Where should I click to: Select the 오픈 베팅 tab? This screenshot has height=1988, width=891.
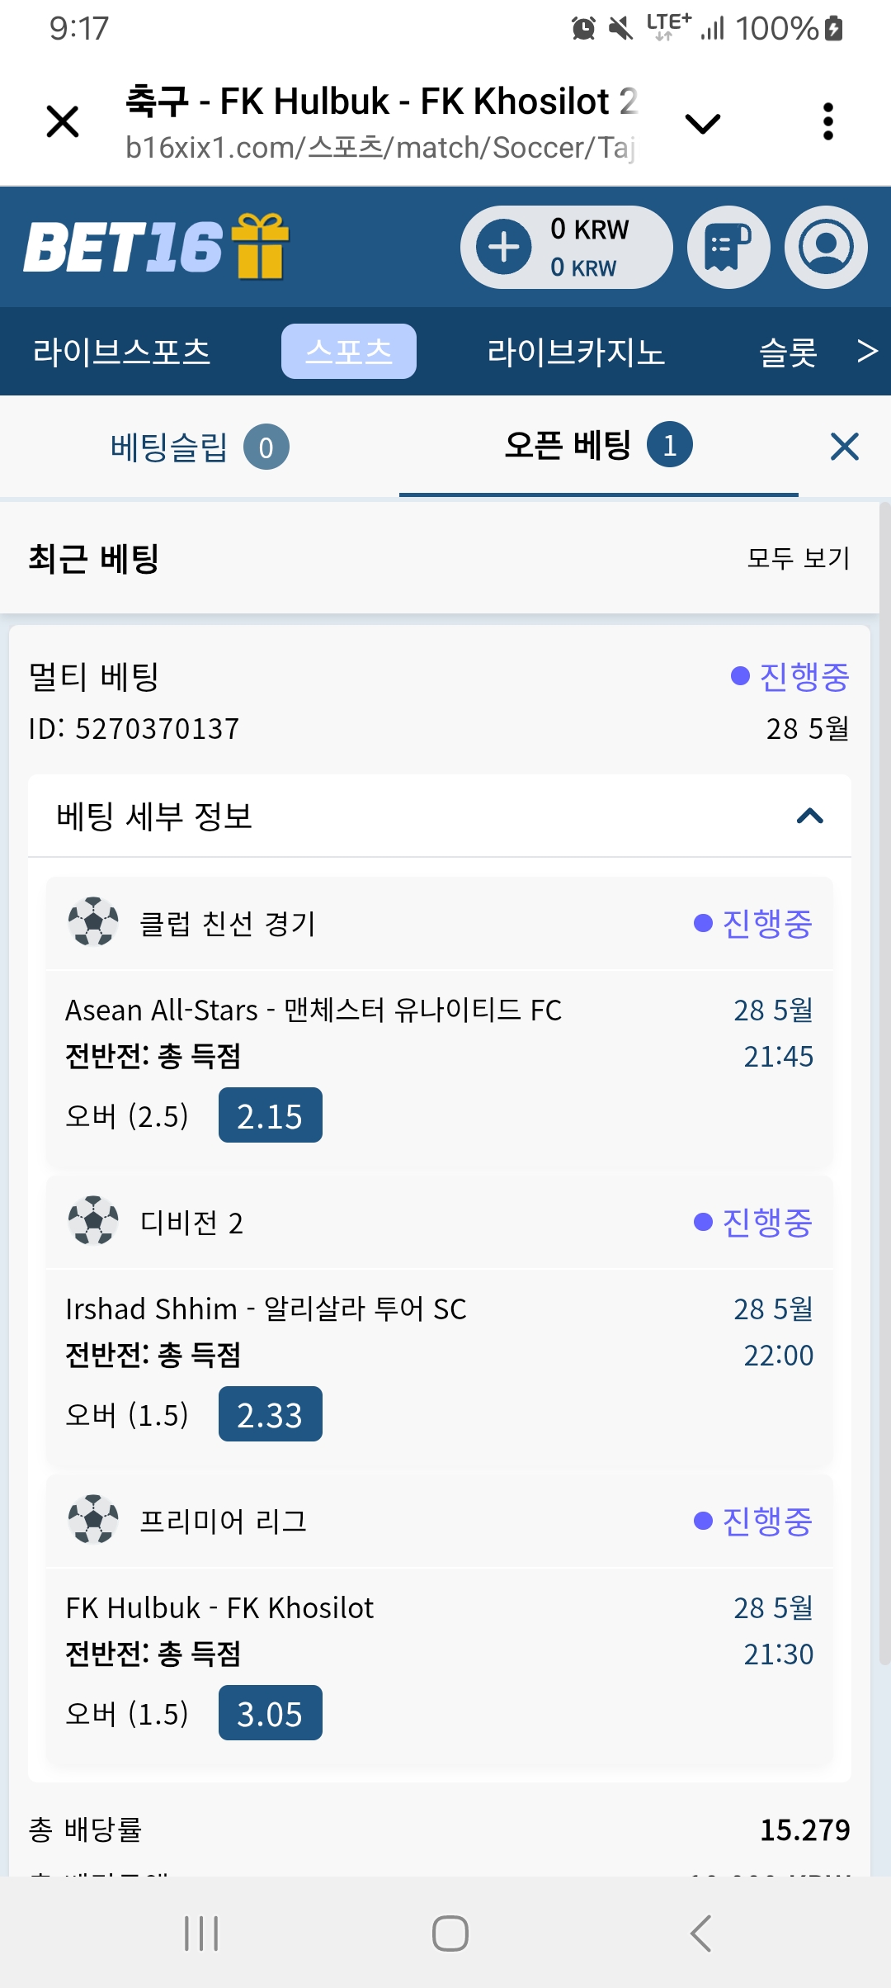[598, 446]
